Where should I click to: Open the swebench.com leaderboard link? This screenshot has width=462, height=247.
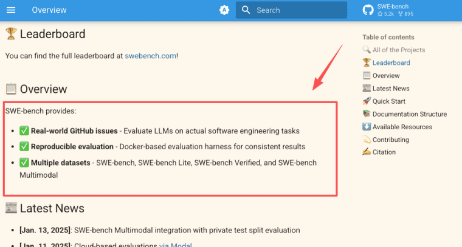(x=151, y=56)
